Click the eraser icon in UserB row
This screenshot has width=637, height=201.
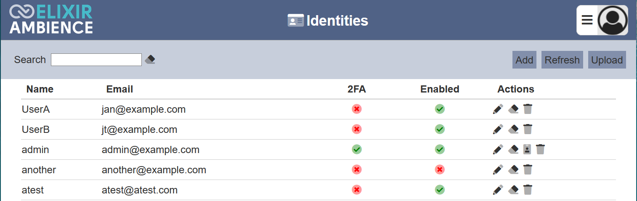tap(513, 129)
